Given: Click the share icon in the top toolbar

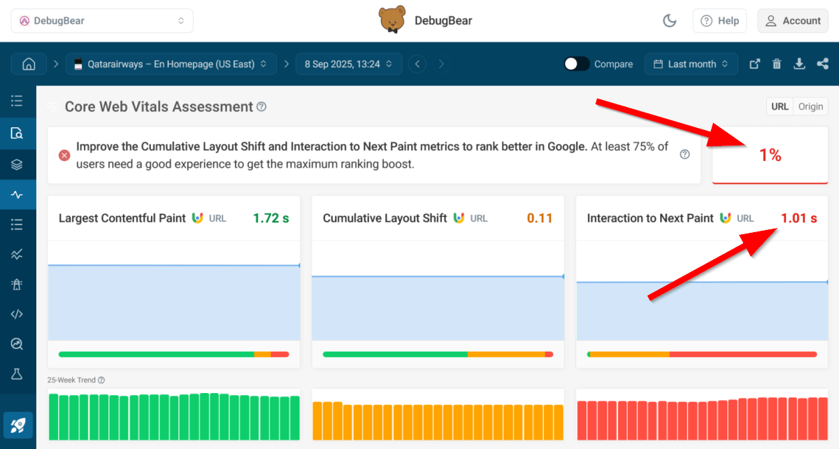Looking at the screenshot, I should (x=822, y=64).
